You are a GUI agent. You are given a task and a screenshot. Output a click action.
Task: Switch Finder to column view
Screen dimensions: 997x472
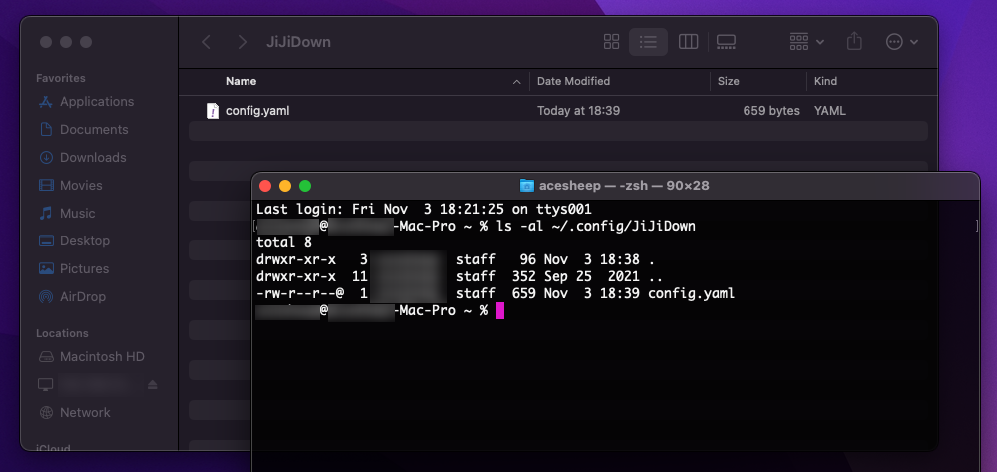coord(688,42)
